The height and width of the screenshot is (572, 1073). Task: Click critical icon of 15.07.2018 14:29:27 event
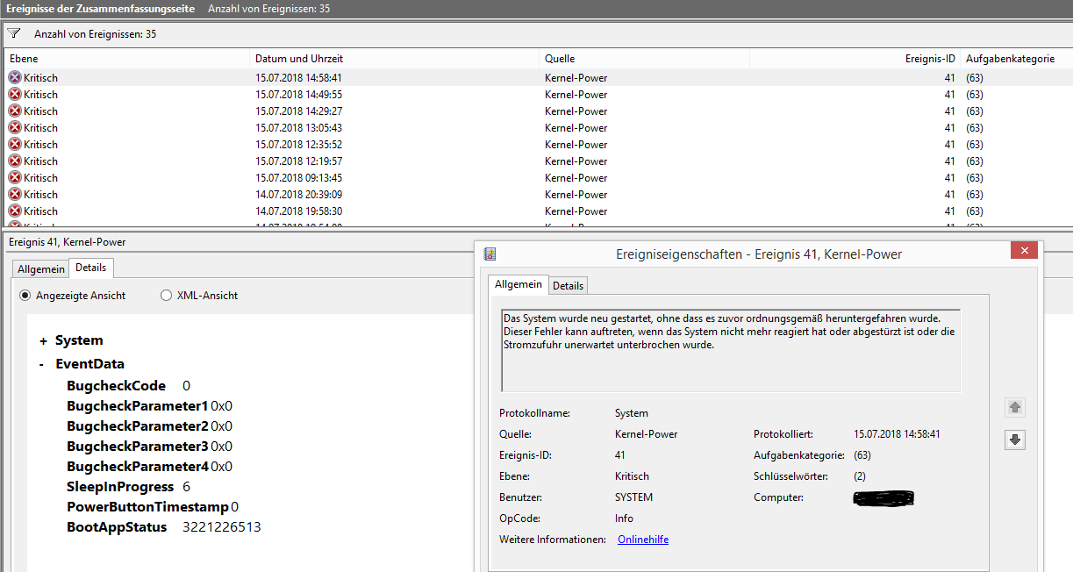(15, 111)
